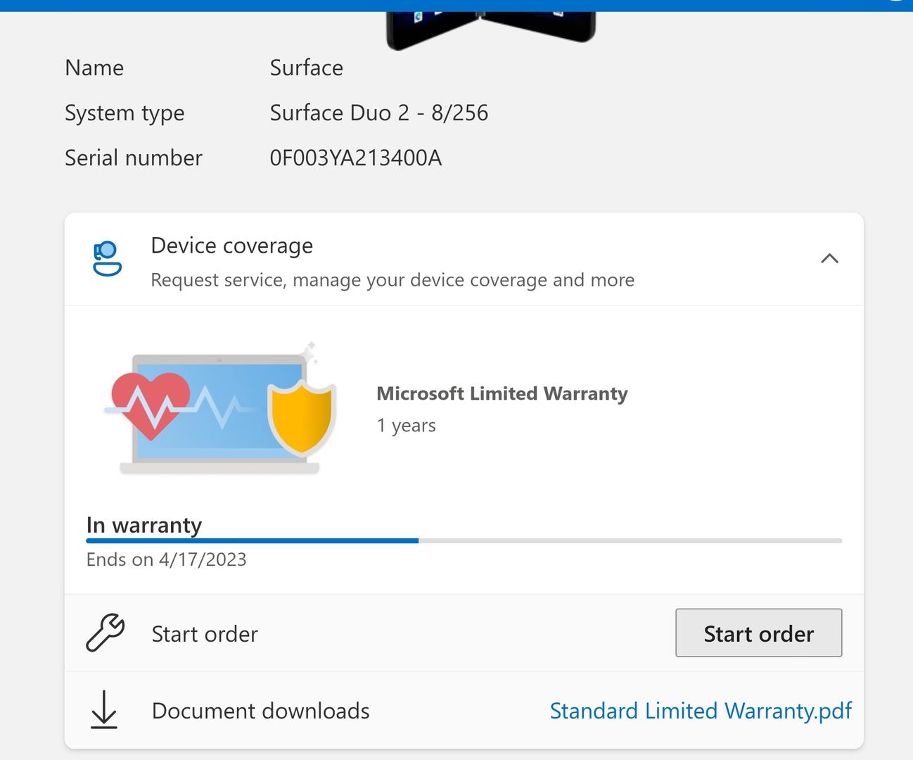Image resolution: width=913 pixels, height=760 pixels.
Task: Click the serial number 0F003YA213400A
Action: 355,158
